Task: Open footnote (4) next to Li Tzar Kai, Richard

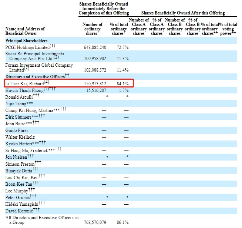Action: pyautogui.click(x=47, y=82)
